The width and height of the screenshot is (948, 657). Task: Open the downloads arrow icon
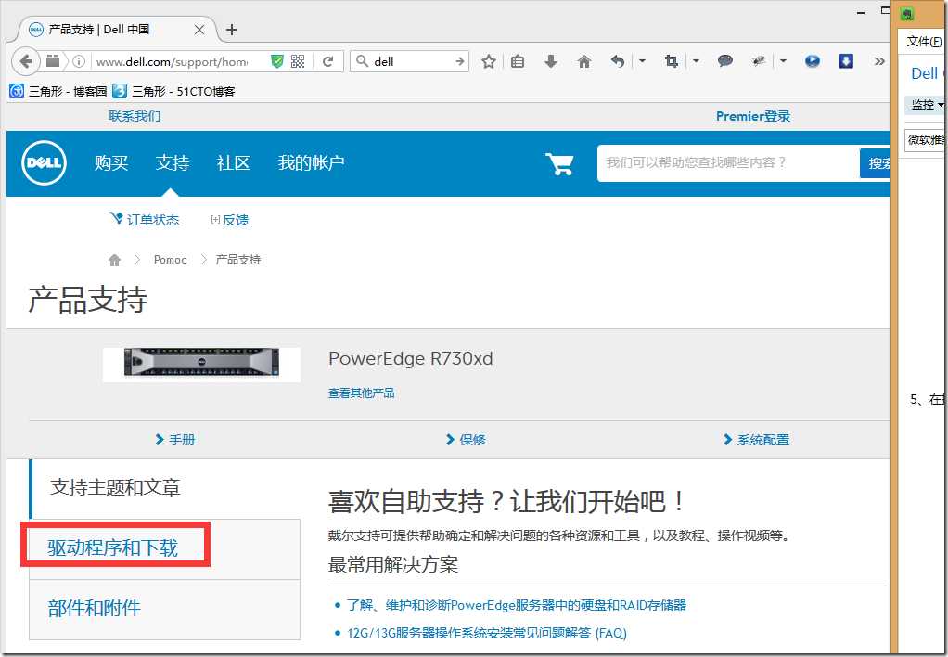point(551,61)
